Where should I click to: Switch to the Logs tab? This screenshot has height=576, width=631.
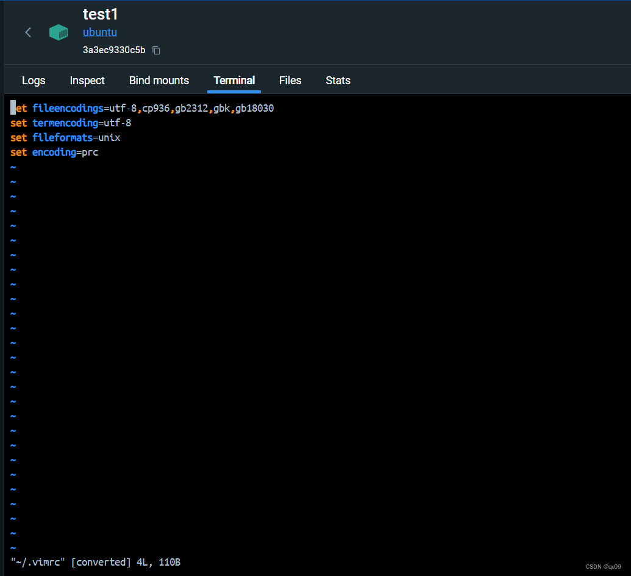(34, 80)
